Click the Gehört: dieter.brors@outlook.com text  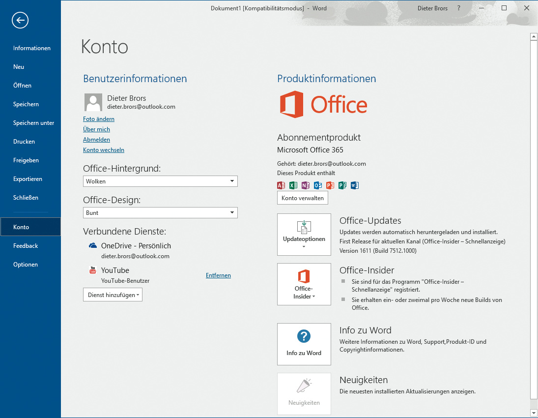click(x=321, y=164)
